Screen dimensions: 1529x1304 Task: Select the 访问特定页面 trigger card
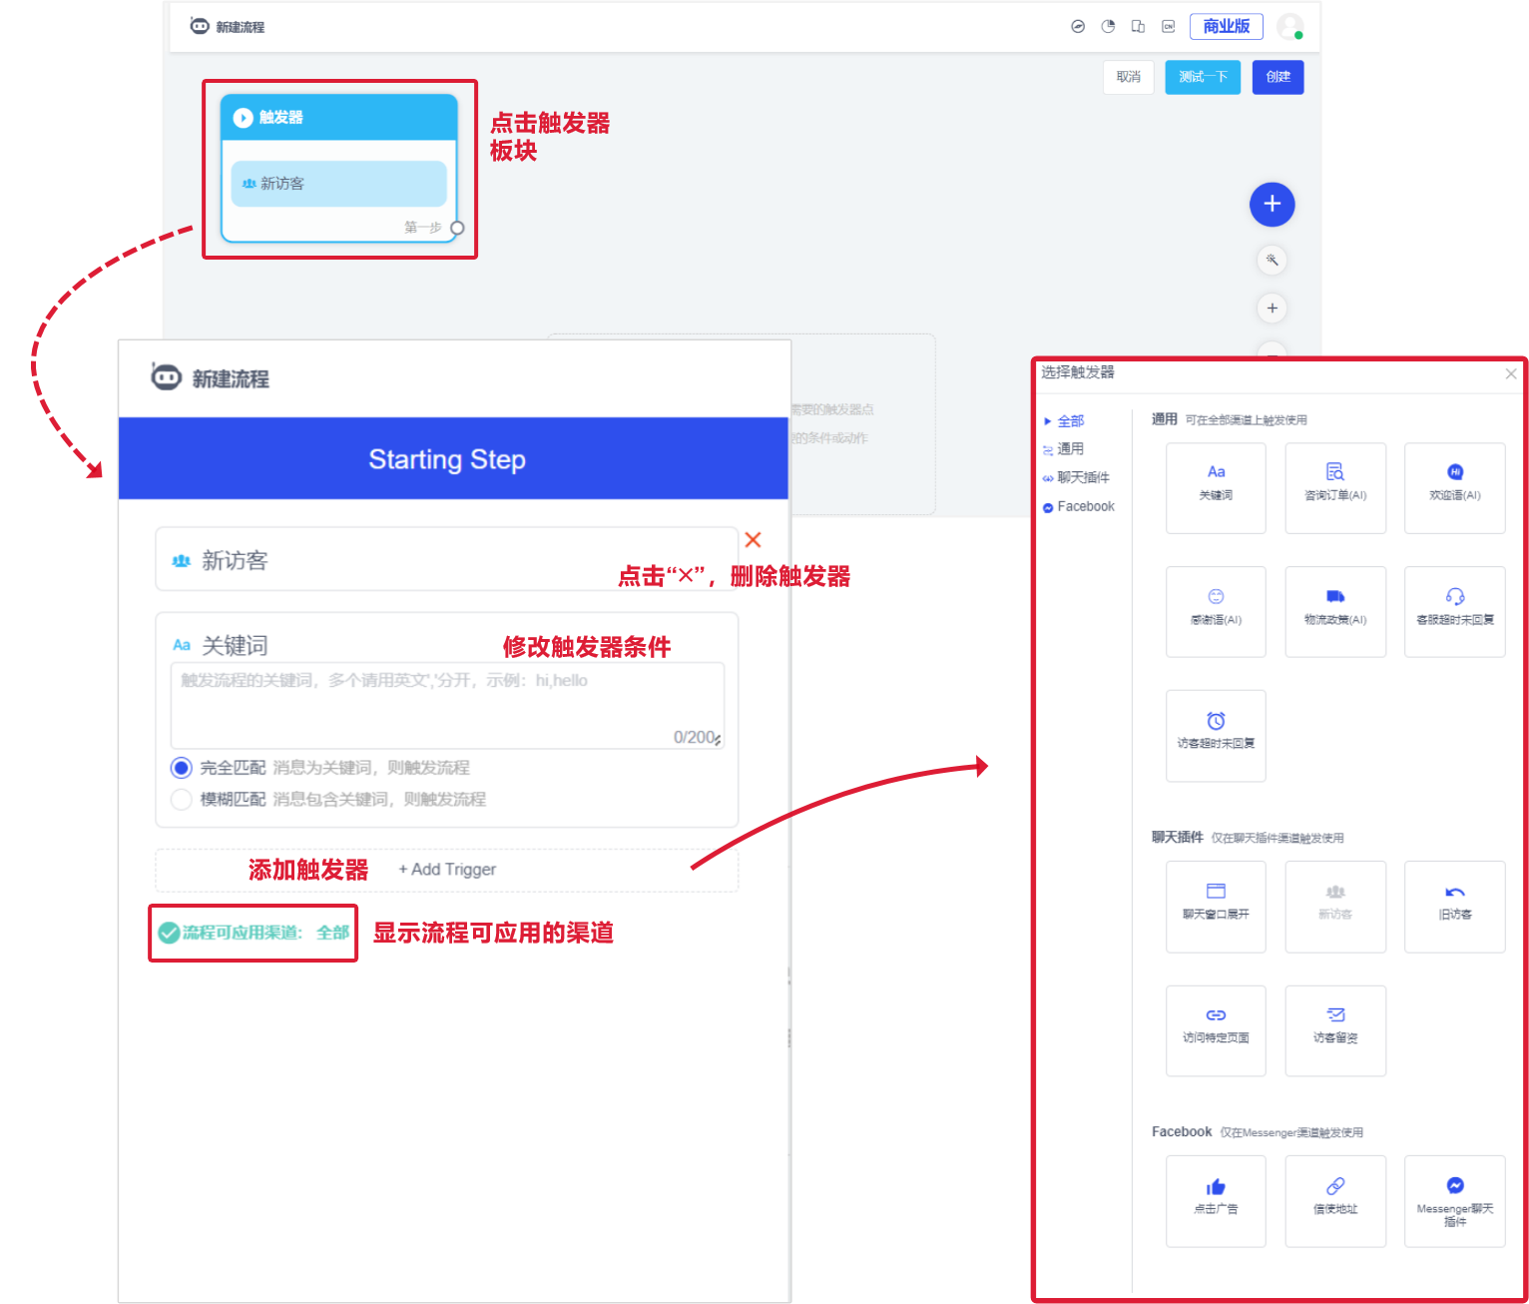[x=1216, y=1031]
